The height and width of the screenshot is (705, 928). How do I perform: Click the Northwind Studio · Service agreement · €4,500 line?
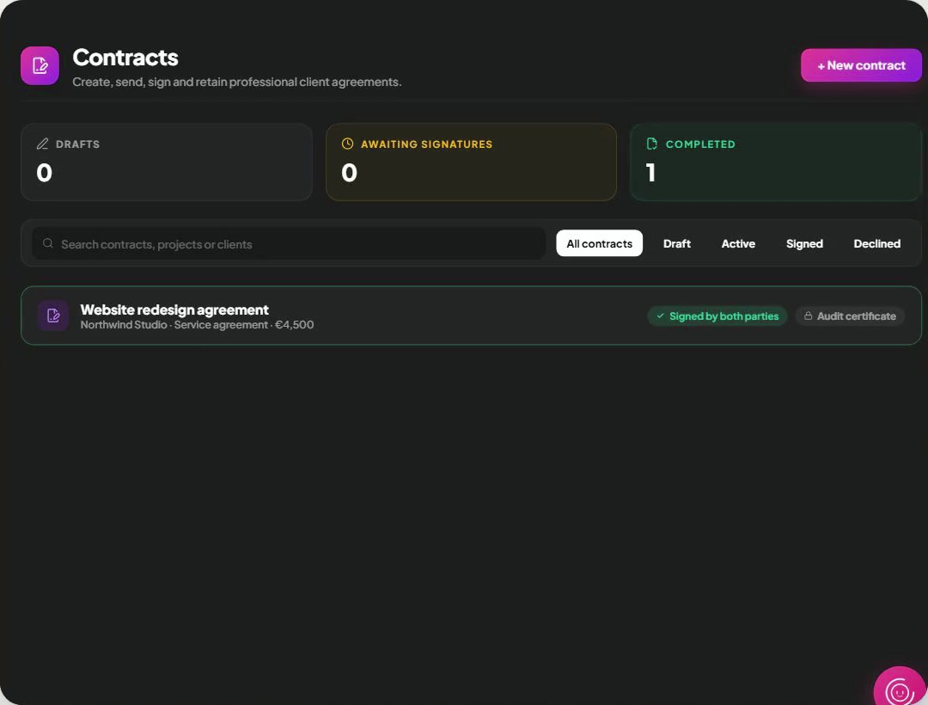pos(197,325)
